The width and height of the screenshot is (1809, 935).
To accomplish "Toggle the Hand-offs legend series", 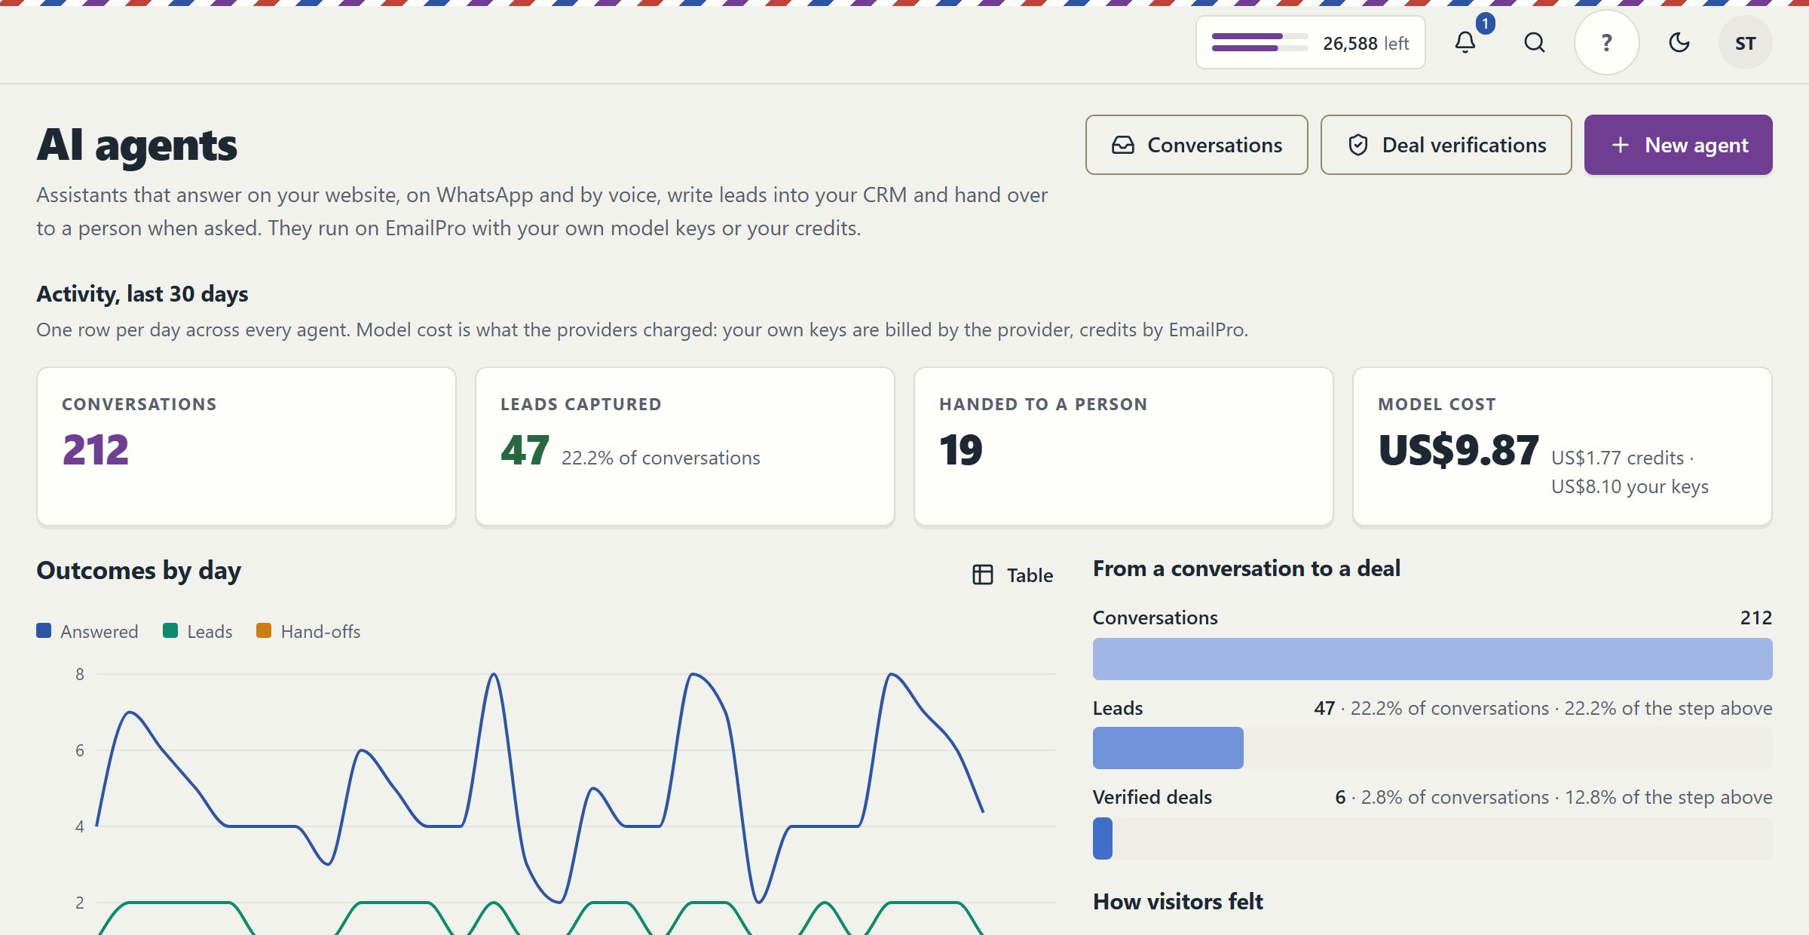I will 308,631.
